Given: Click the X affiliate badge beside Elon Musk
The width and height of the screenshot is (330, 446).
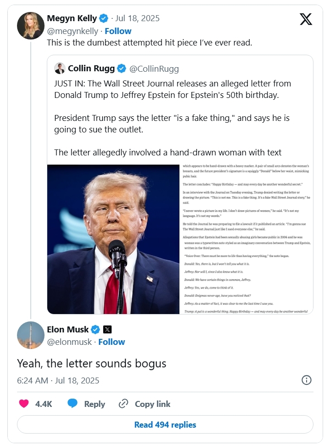Looking at the screenshot, I should [x=107, y=330].
